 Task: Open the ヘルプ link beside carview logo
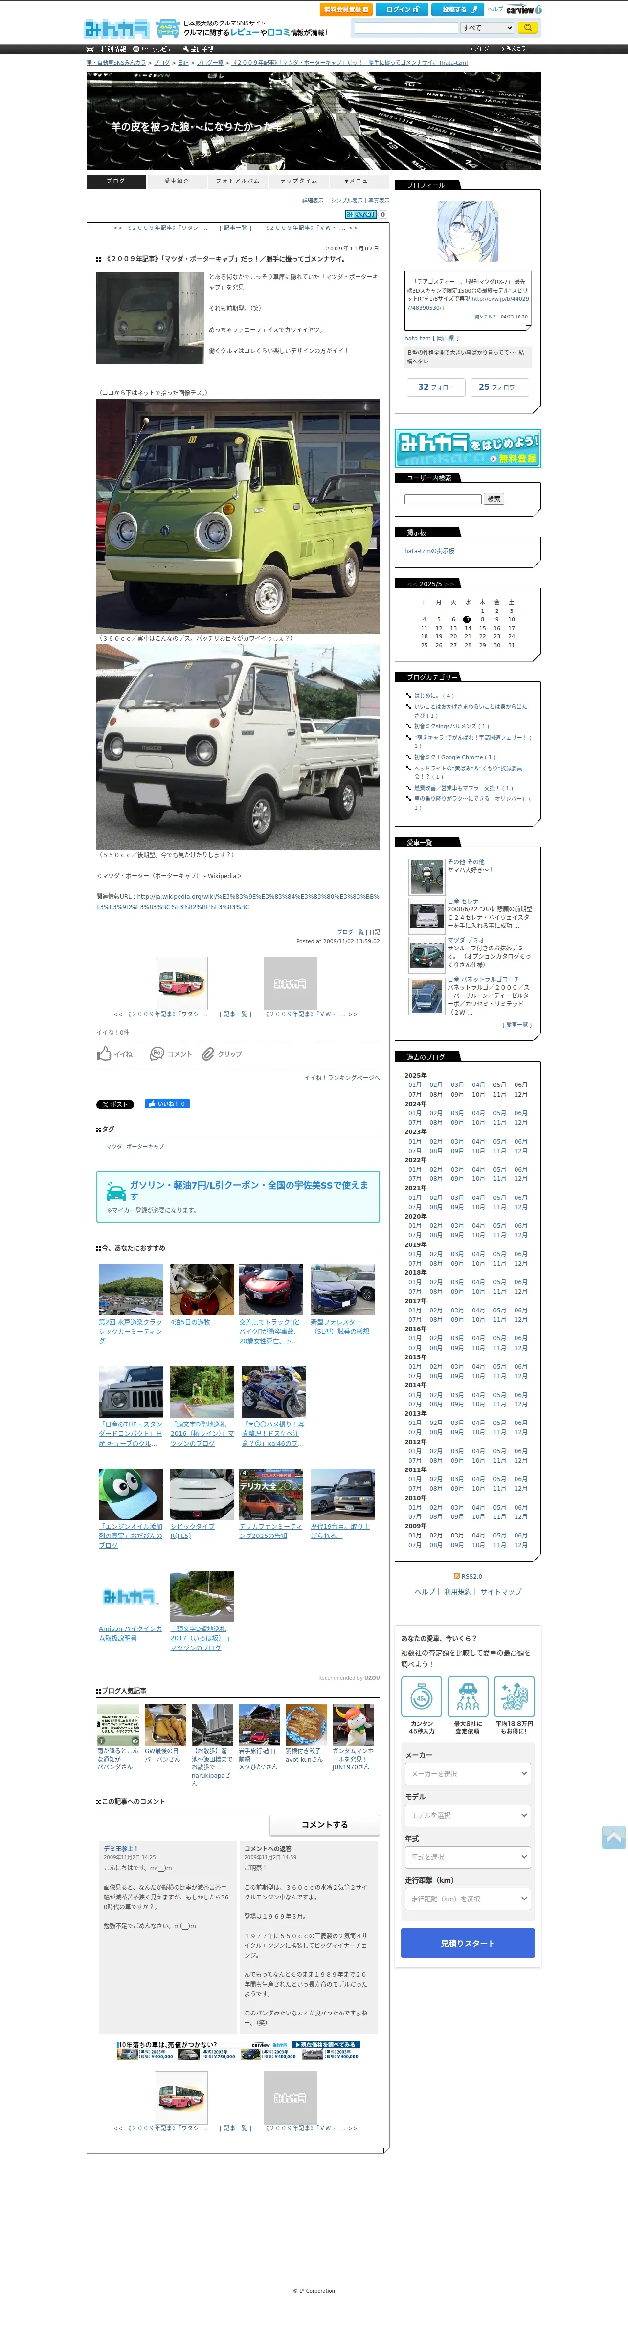(x=495, y=9)
